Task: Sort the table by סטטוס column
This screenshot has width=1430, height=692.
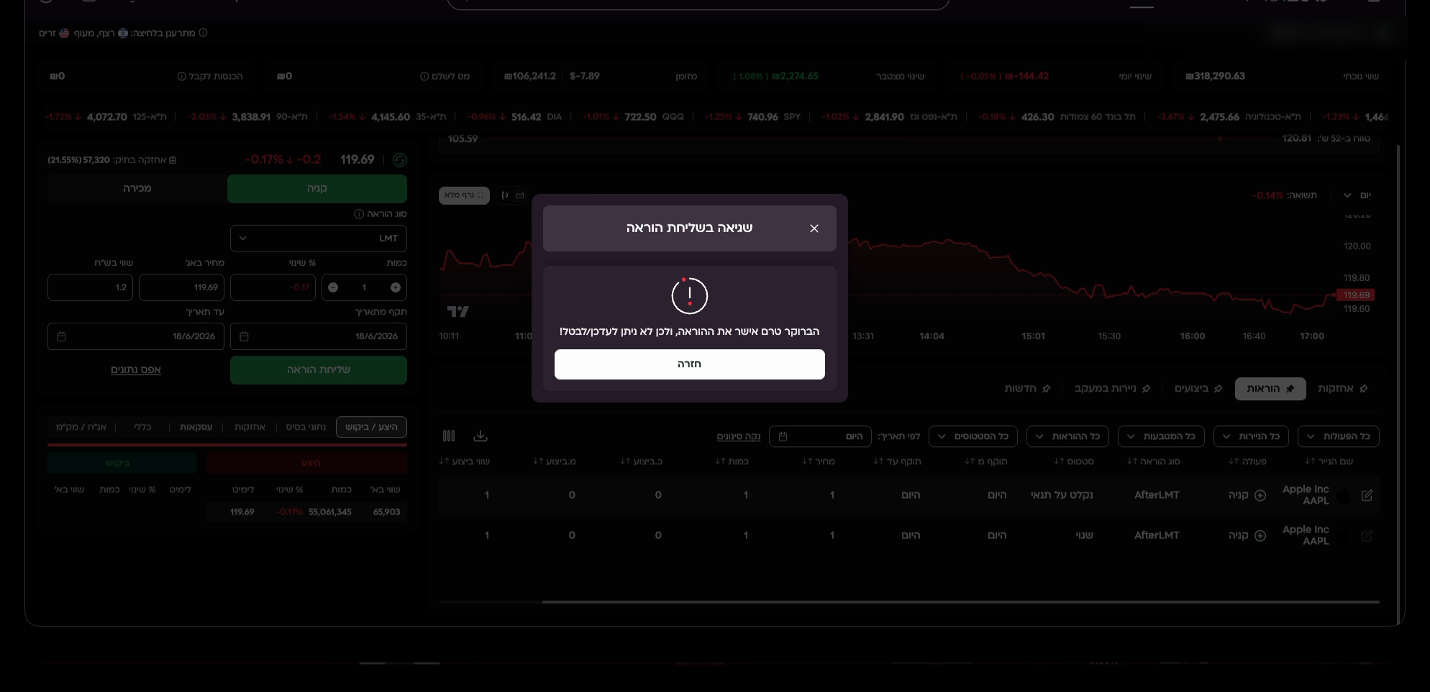Action: pyautogui.click(x=1074, y=461)
